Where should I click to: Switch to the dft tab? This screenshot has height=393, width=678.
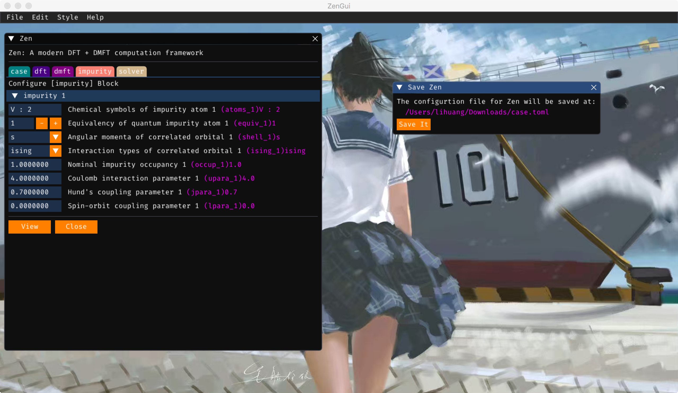[x=41, y=71]
